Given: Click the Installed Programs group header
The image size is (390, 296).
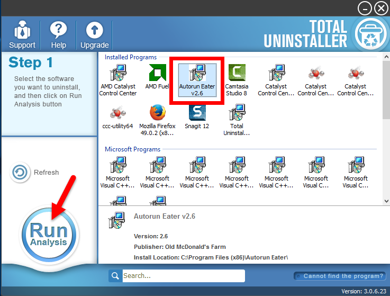Looking at the screenshot, I should pos(131,57).
